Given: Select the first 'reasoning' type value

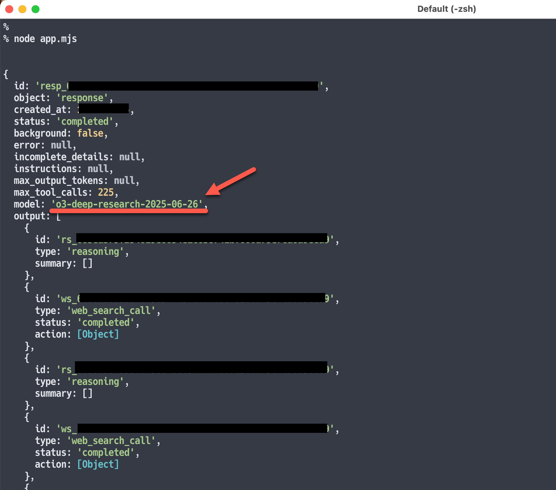Looking at the screenshot, I should pos(96,251).
